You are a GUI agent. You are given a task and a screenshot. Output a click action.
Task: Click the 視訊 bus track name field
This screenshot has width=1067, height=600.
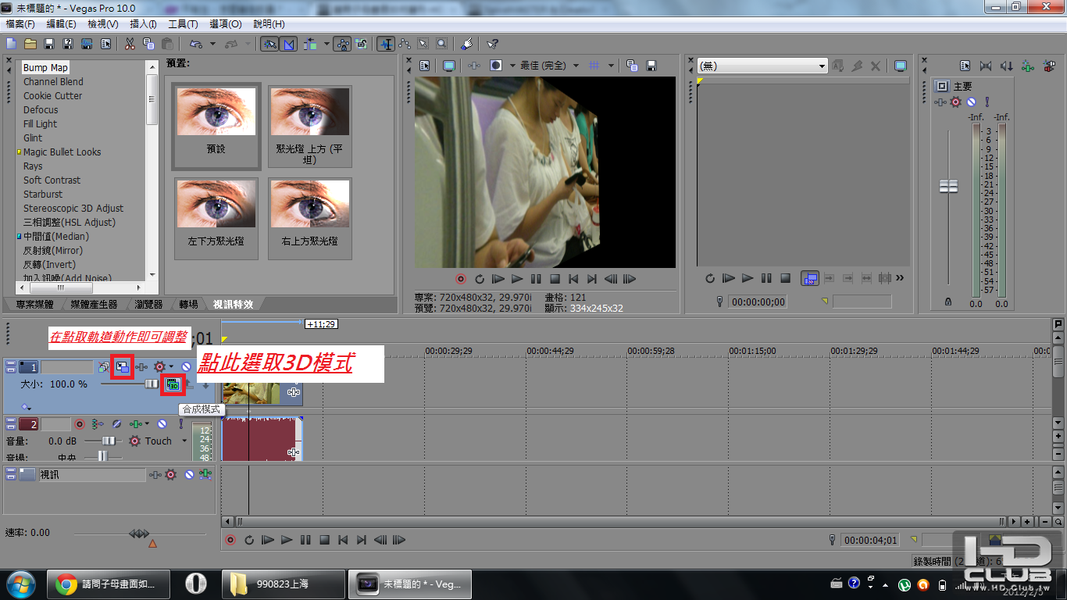92,474
